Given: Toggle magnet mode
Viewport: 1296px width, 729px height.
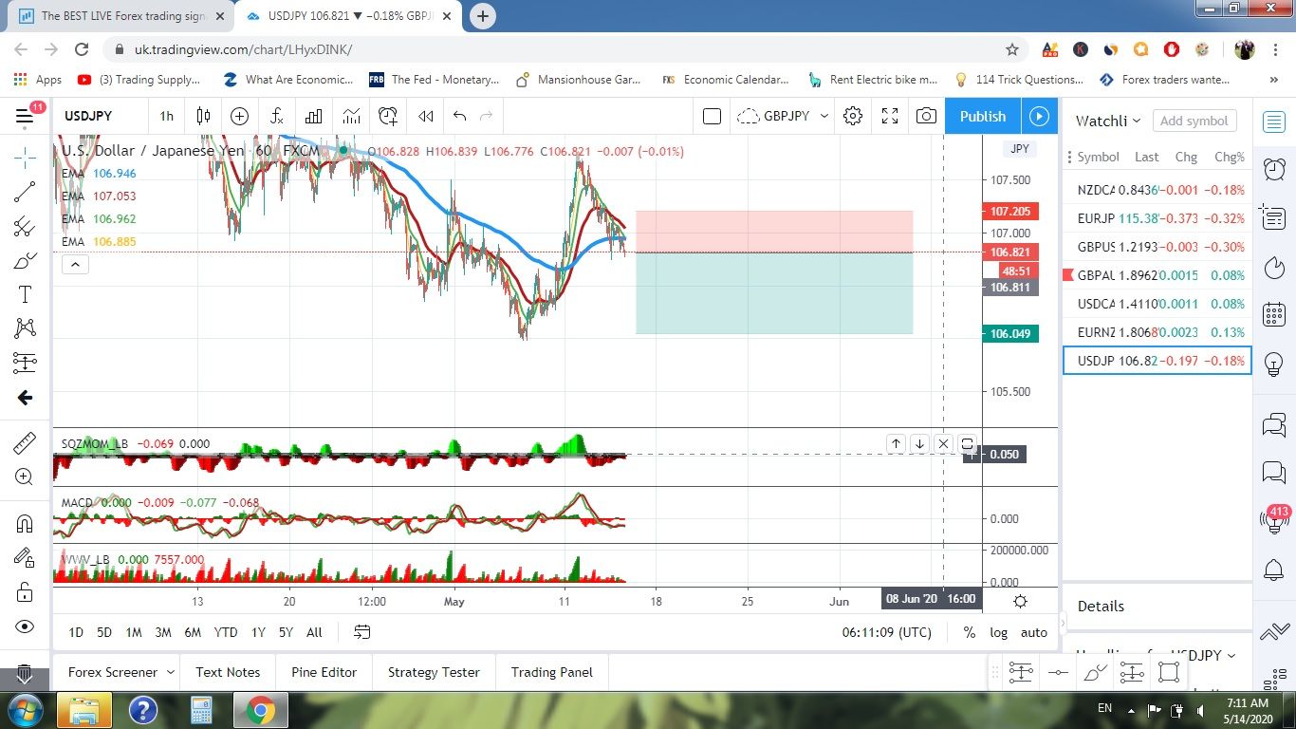Looking at the screenshot, I should click(x=25, y=523).
